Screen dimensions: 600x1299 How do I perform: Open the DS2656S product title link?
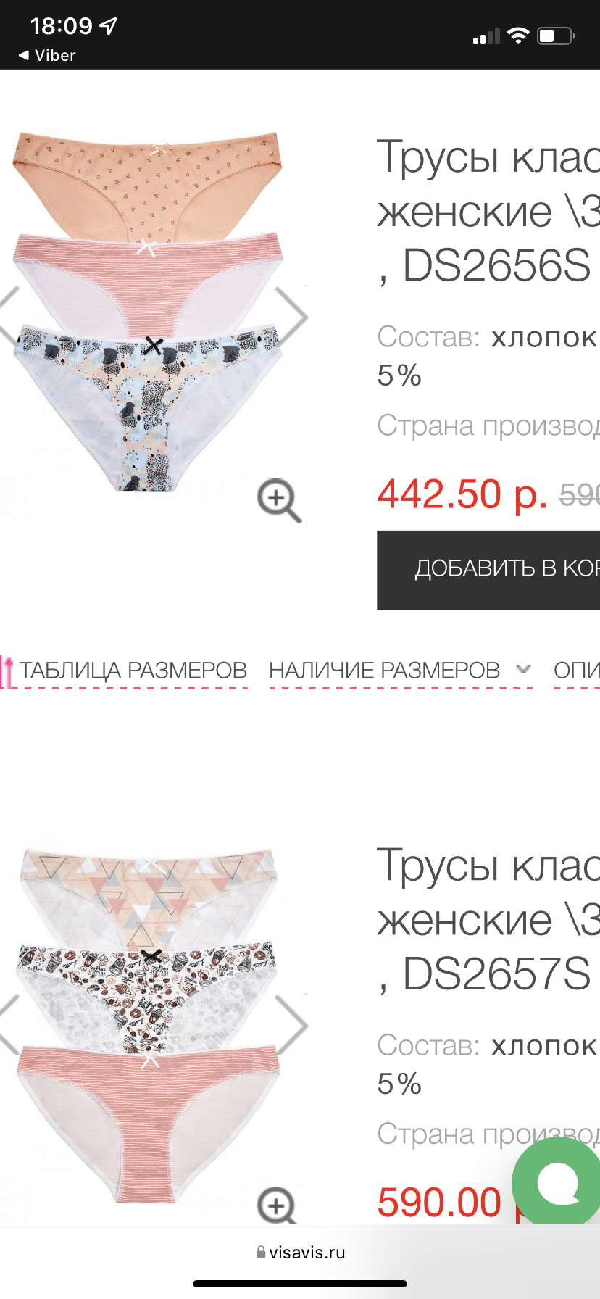pos(488,212)
